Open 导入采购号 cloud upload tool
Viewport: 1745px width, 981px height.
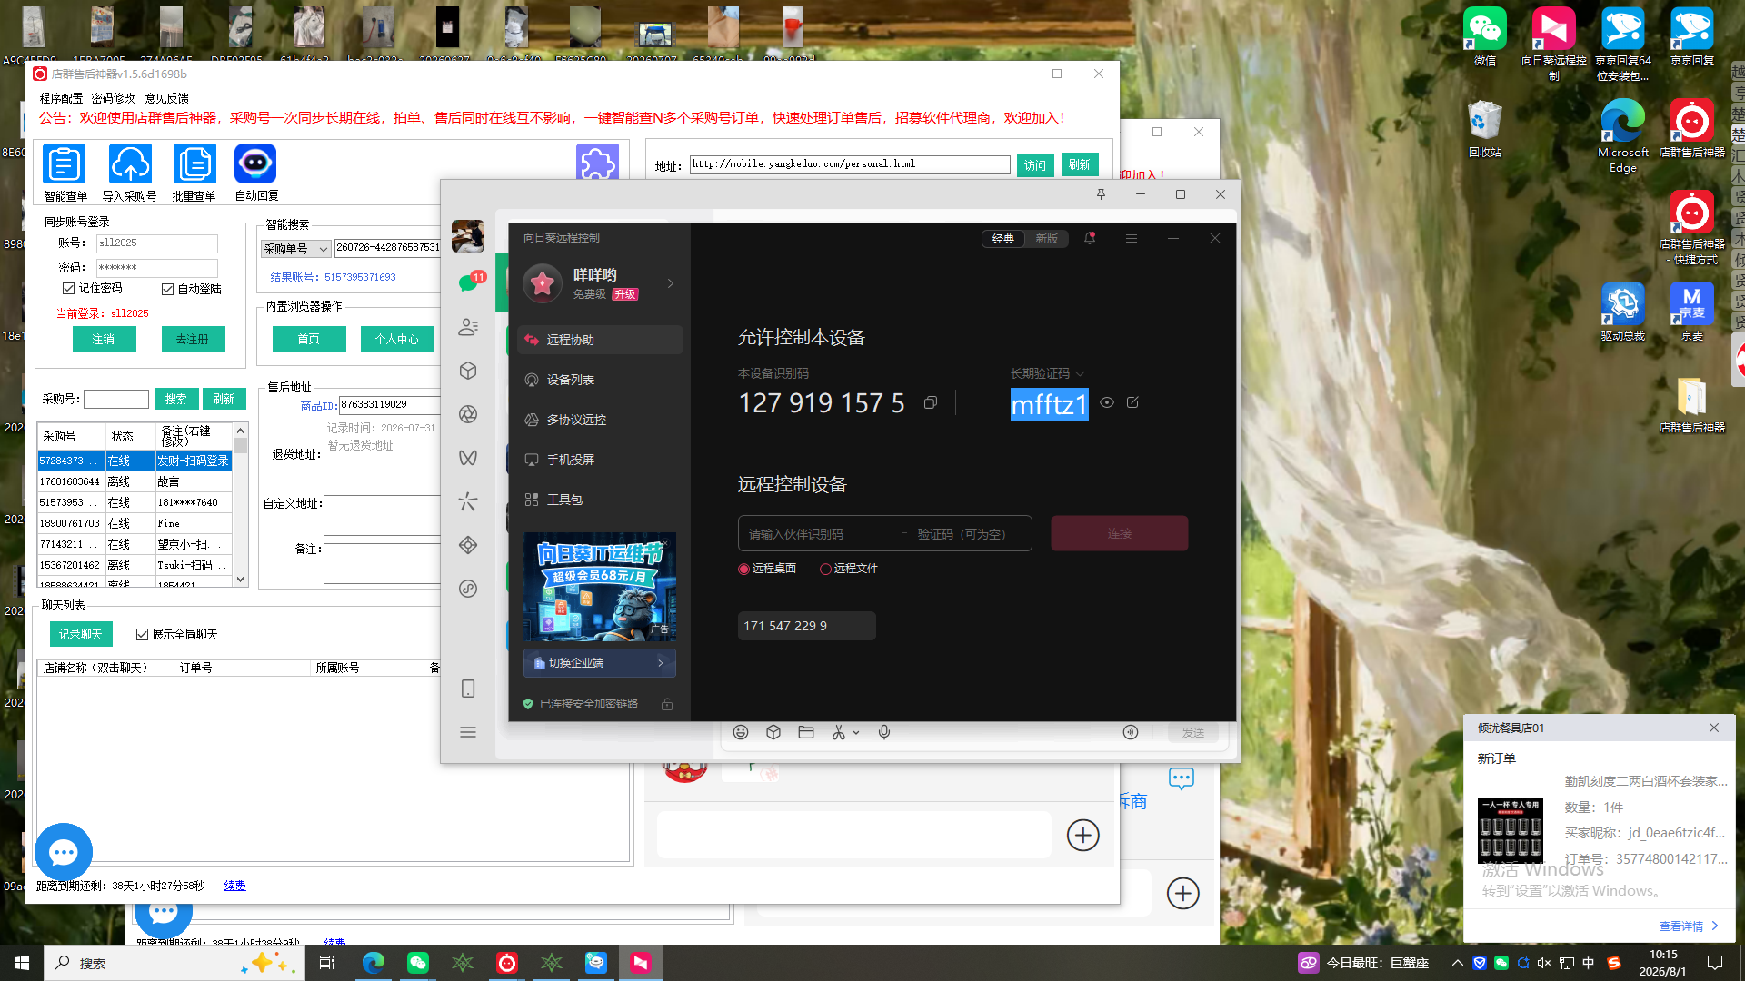coord(129,172)
